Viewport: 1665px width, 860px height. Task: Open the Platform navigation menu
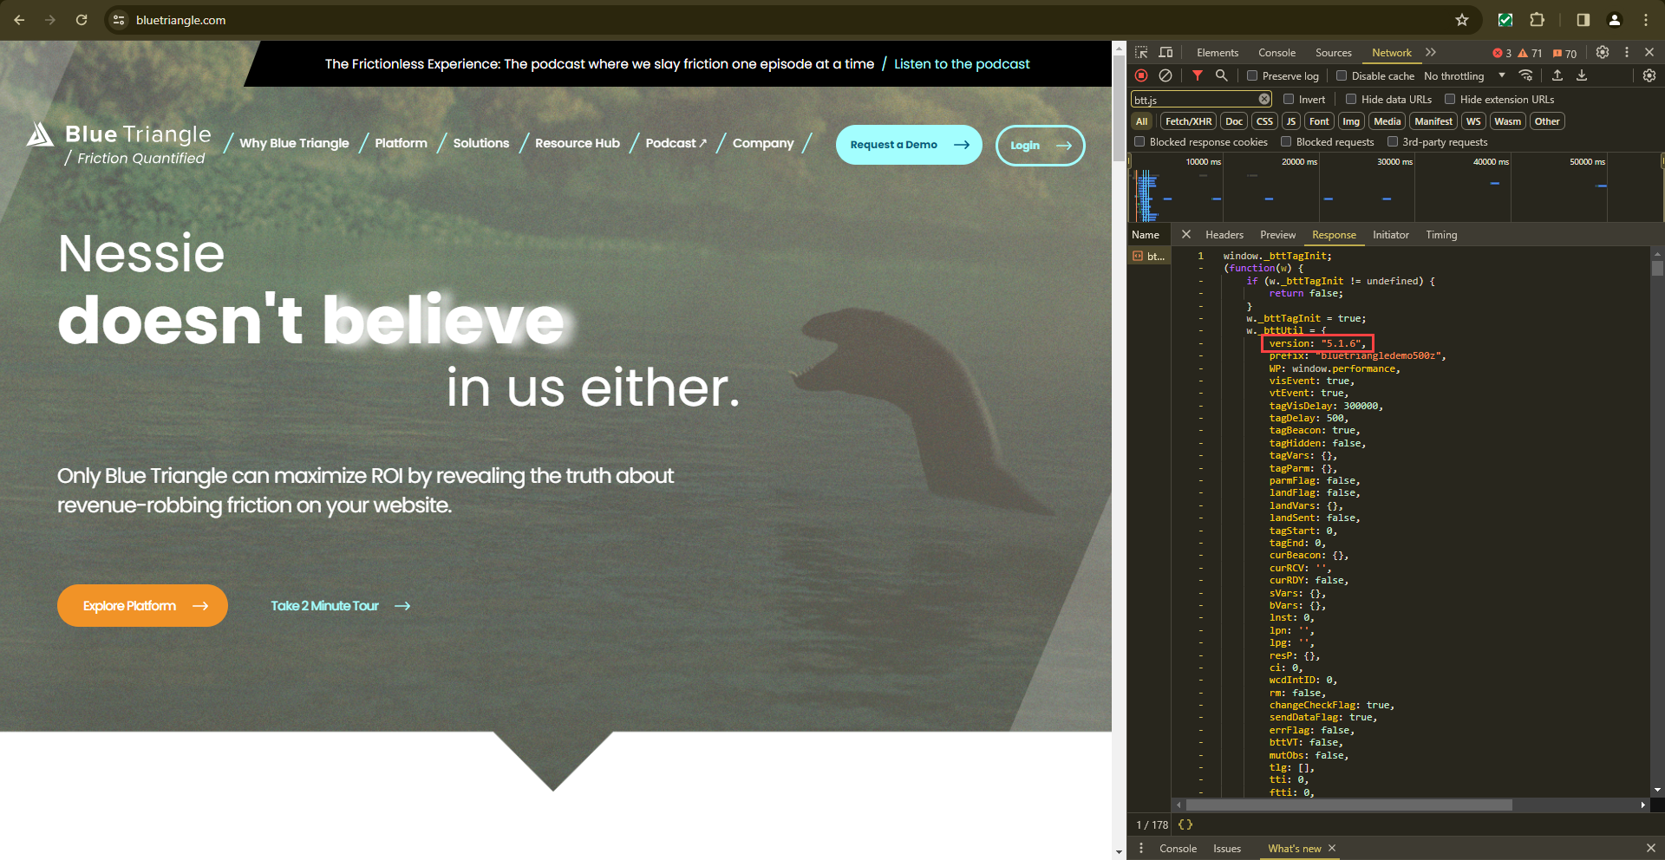(401, 143)
